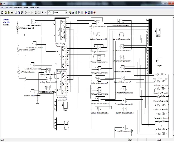Open the Tools menu

pyautogui.click(x=32, y=8)
